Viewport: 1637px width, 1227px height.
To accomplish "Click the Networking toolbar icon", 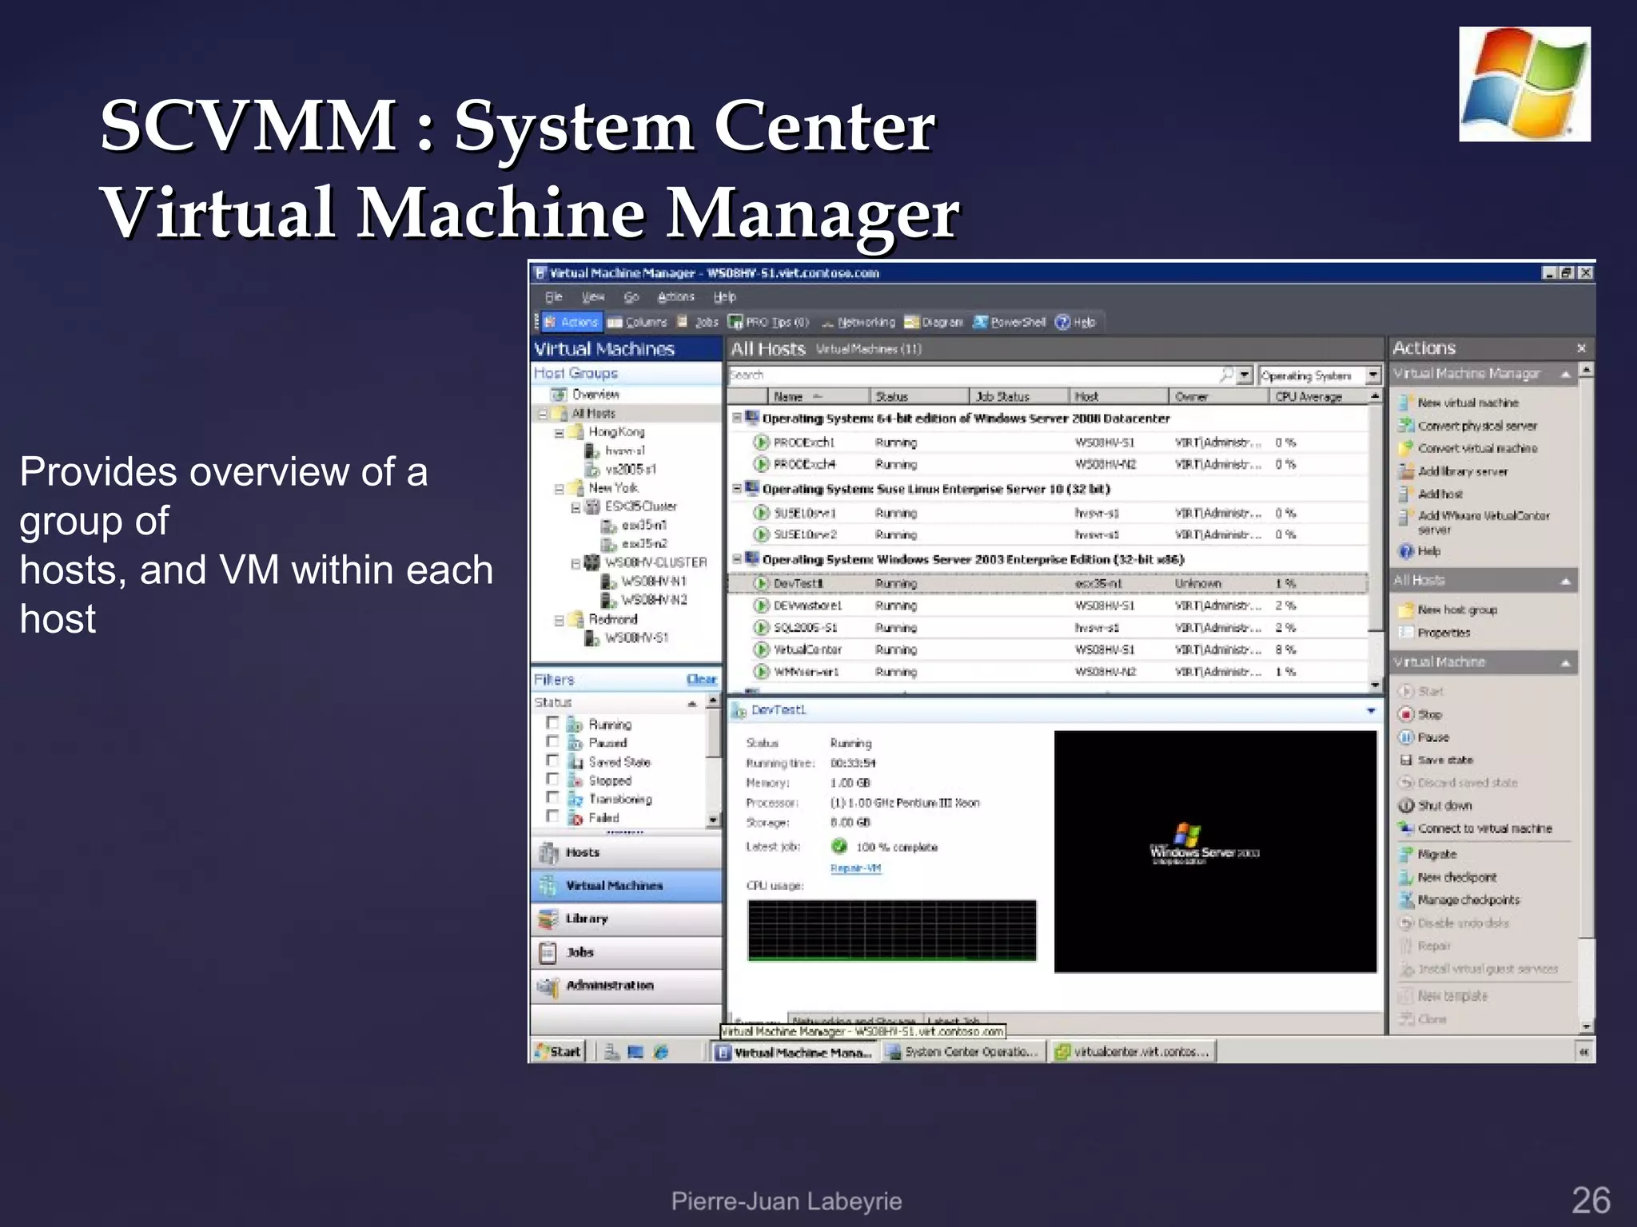I will [x=858, y=322].
